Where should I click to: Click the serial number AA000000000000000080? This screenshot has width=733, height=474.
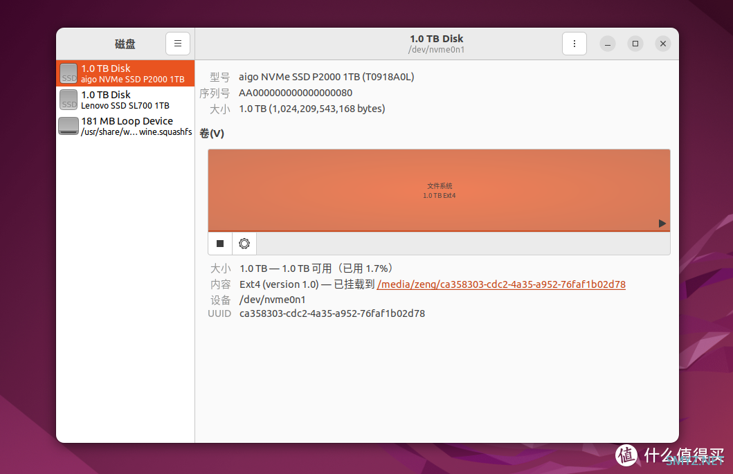point(296,93)
